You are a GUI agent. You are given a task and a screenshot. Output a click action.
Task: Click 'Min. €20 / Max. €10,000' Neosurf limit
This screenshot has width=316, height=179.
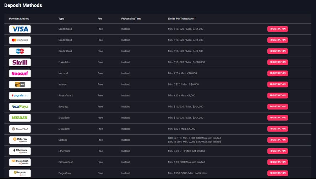tap(182, 73)
